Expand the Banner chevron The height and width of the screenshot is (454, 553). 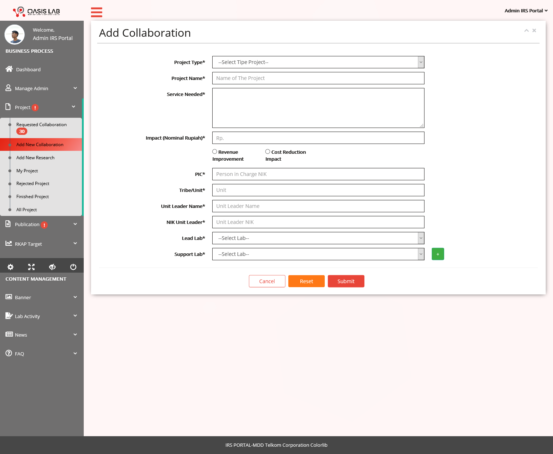75,297
